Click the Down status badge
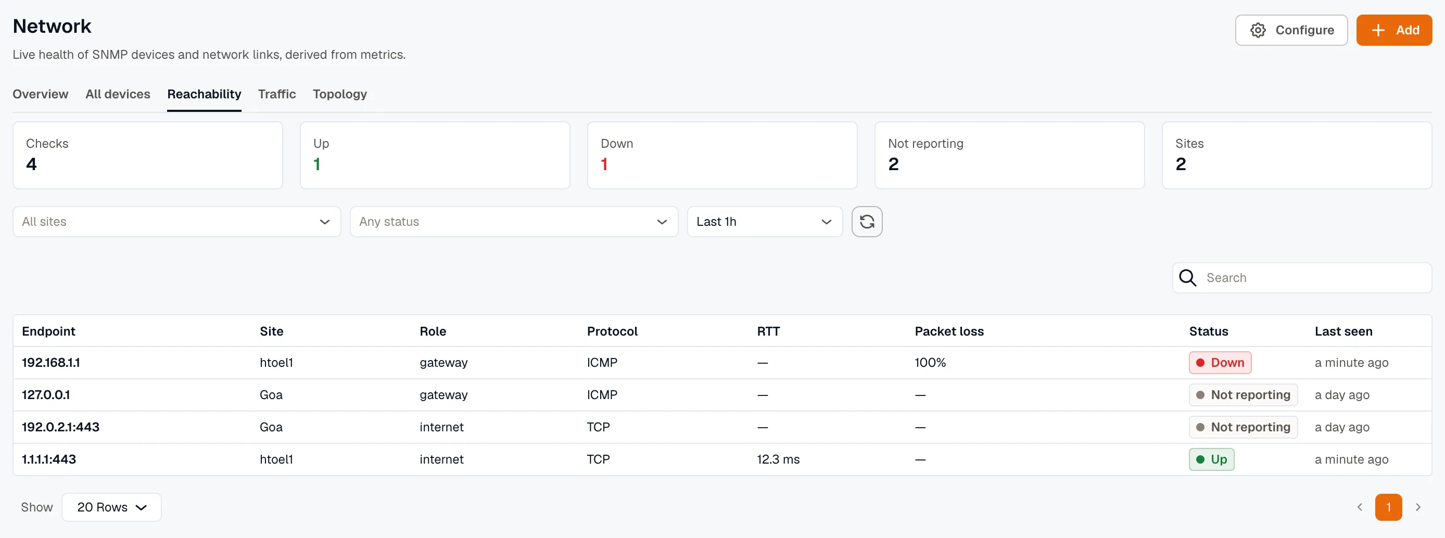 coord(1220,363)
